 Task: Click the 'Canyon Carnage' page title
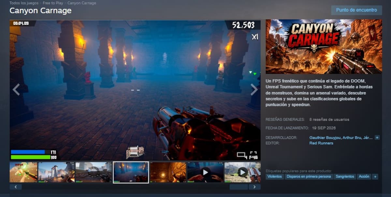point(40,10)
